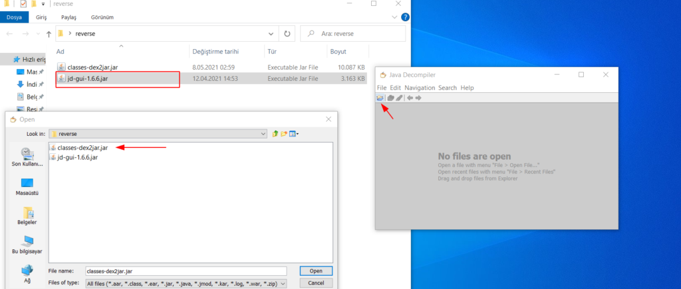The height and width of the screenshot is (289, 681).
Task: Close the Open dialog with X
Action: pos(329,119)
